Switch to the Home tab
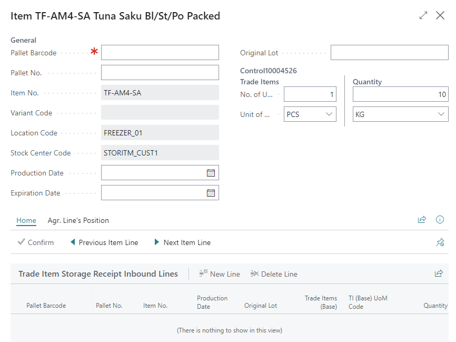Viewport: 456px width, 342px height. pyautogui.click(x=26, y=220)
